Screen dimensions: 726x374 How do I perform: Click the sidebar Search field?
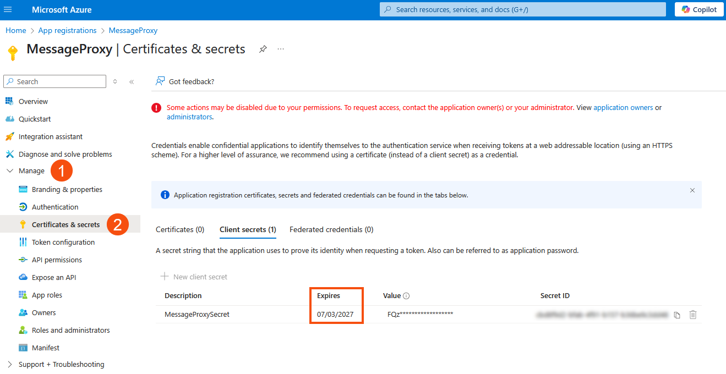[x=55, y=81]
